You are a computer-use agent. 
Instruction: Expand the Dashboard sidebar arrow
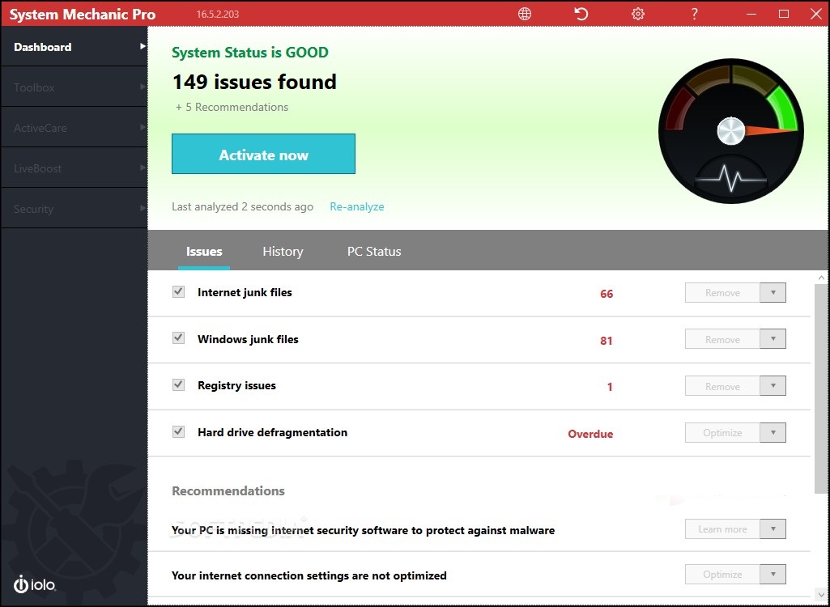coord(142,47)
